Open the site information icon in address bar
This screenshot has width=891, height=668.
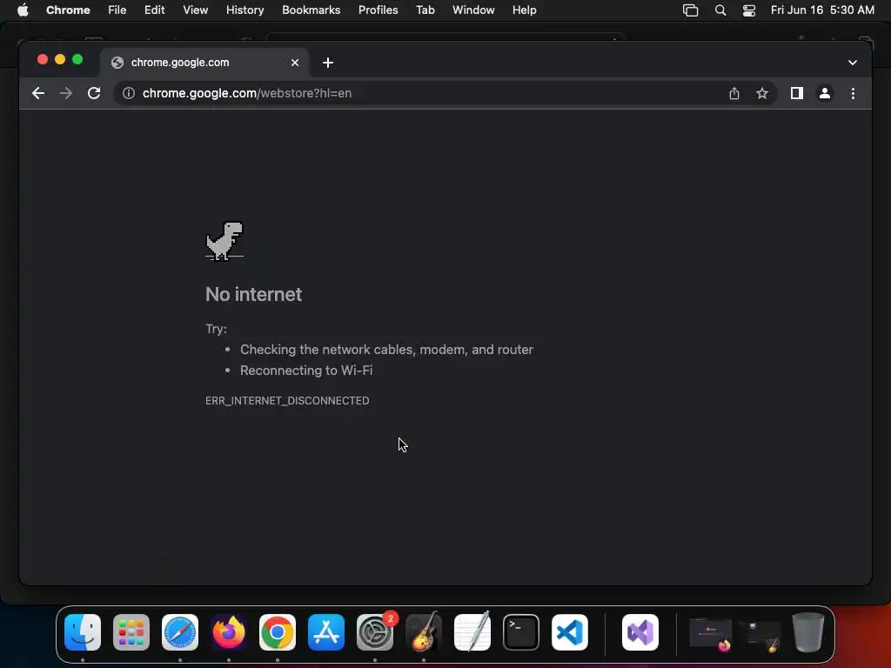(x=129, y=93)
